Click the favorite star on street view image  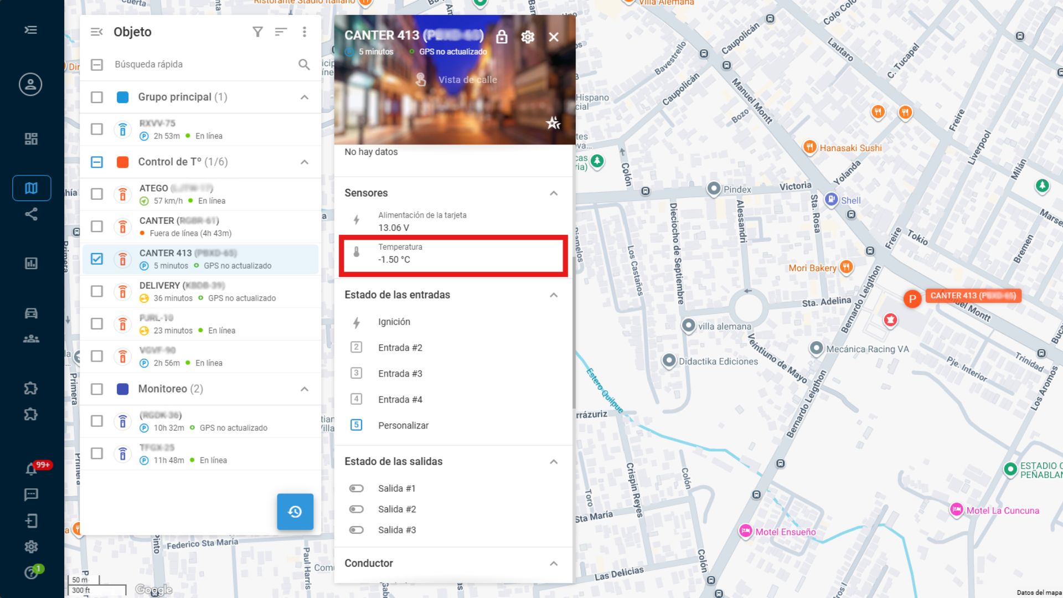pyautogui.click(x=553, y=123)
